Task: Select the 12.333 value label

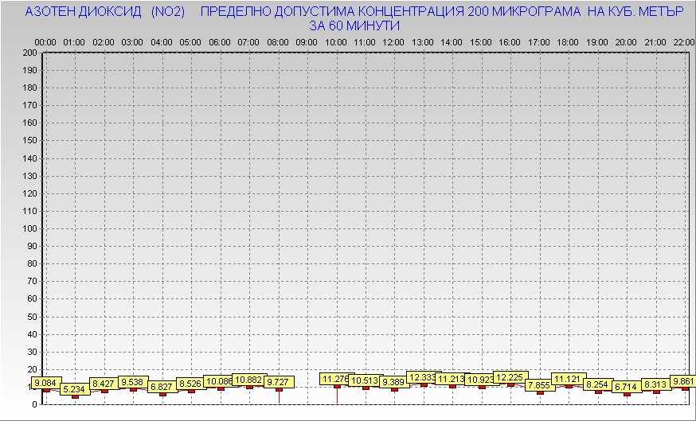Action: (x=423, y=377)
